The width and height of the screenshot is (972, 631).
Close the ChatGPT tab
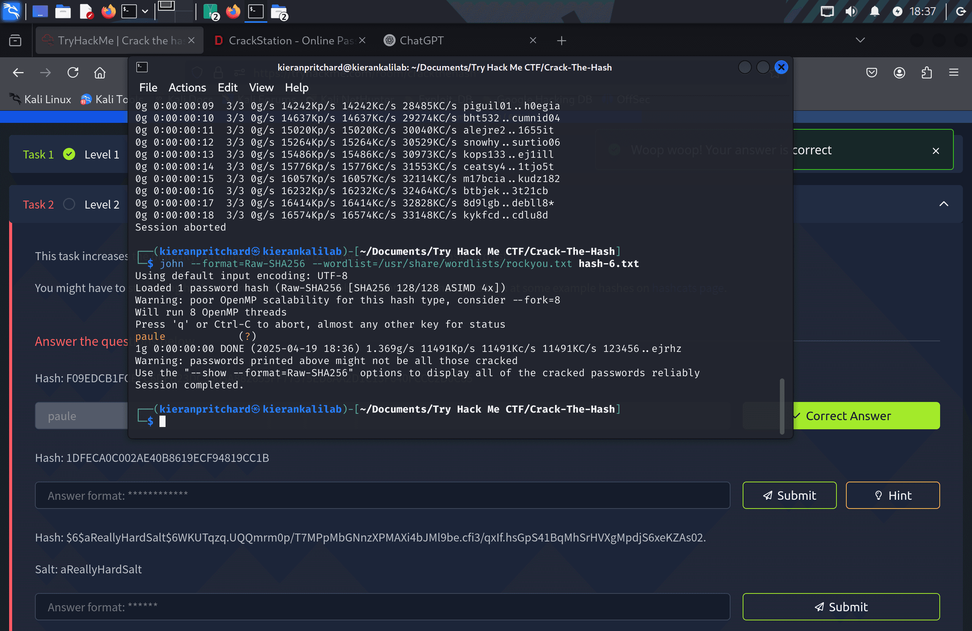[x=533, y=40]
